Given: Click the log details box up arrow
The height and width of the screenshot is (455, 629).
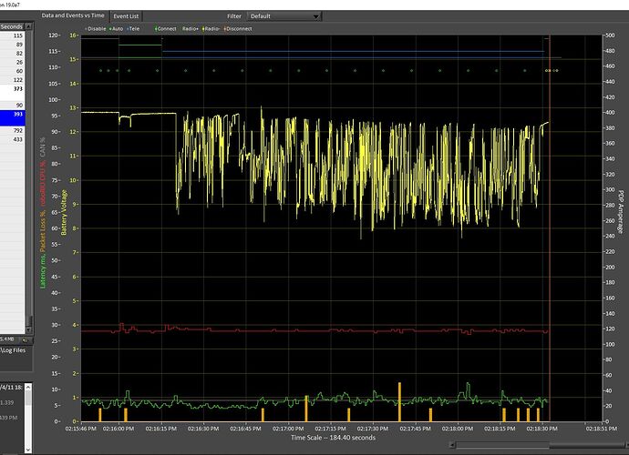Looking at the screenshot, I should 28,388.
